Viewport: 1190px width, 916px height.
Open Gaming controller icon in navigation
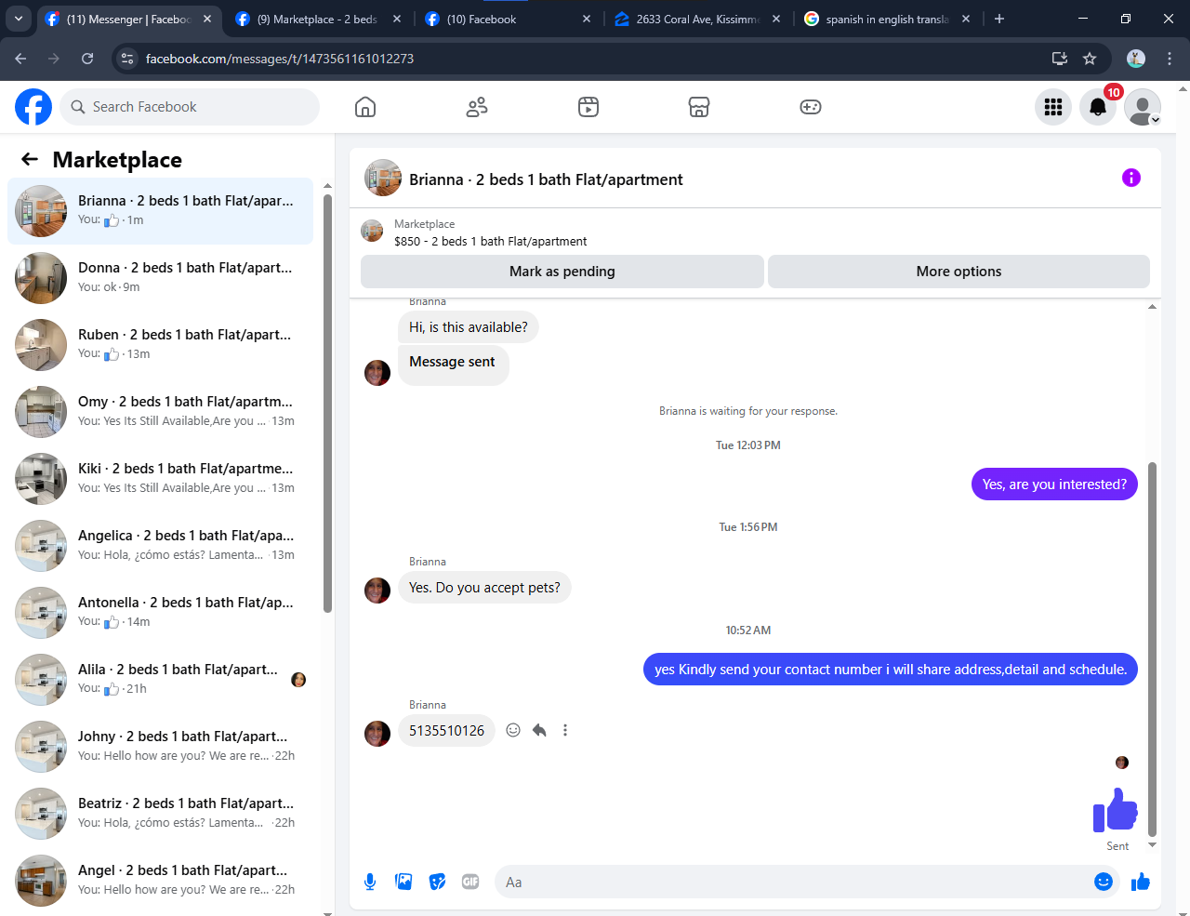[811, 107]
